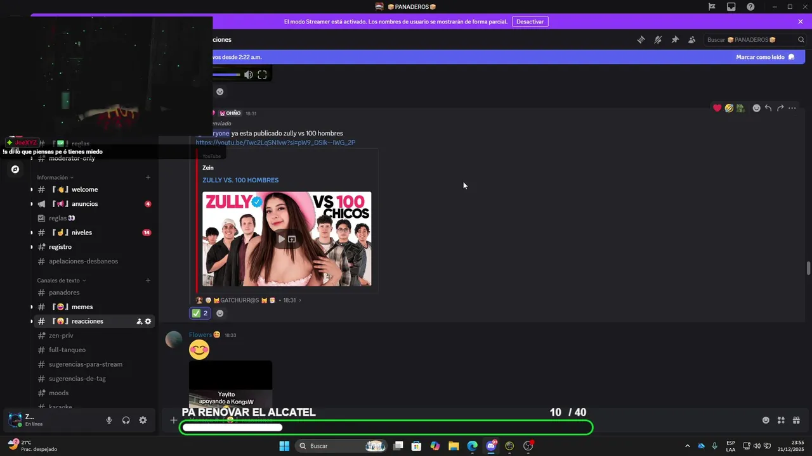The height and width of the screenshot is (456, 812).
Task: Create channel with plus next to Información
Action: coord(148,177)
